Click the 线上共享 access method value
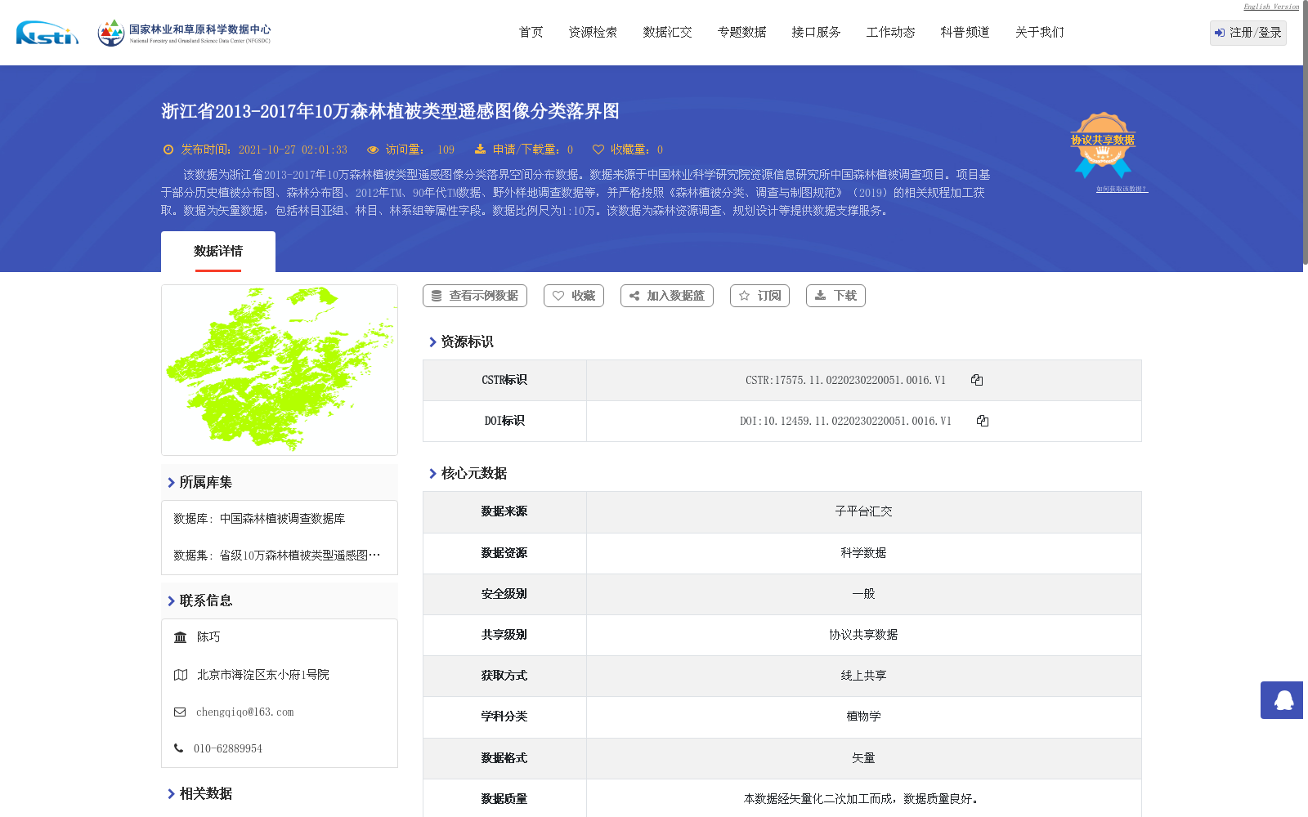 [x=863, y=676]
